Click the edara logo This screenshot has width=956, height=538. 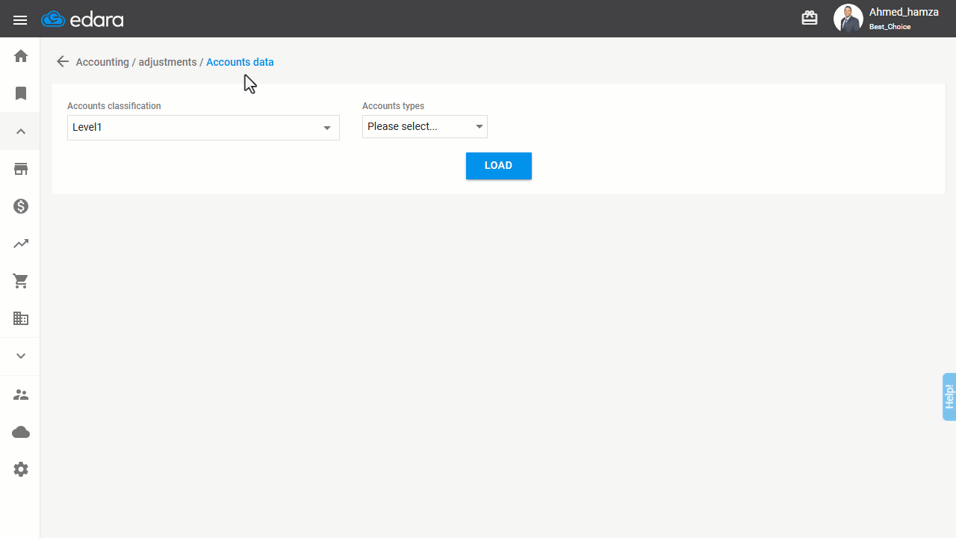pos(82,19)
